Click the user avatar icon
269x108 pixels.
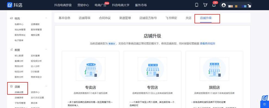point(223,5)
